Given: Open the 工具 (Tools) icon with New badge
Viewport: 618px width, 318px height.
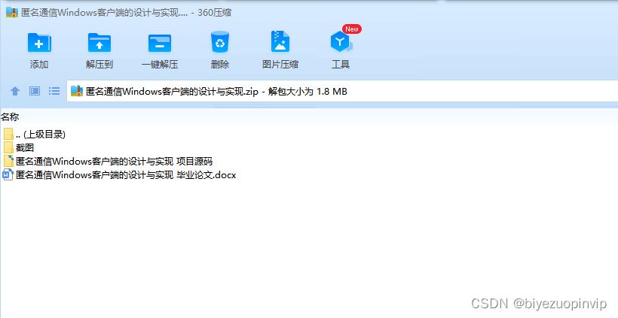Looking at the screenshot, I should point(341,41).
